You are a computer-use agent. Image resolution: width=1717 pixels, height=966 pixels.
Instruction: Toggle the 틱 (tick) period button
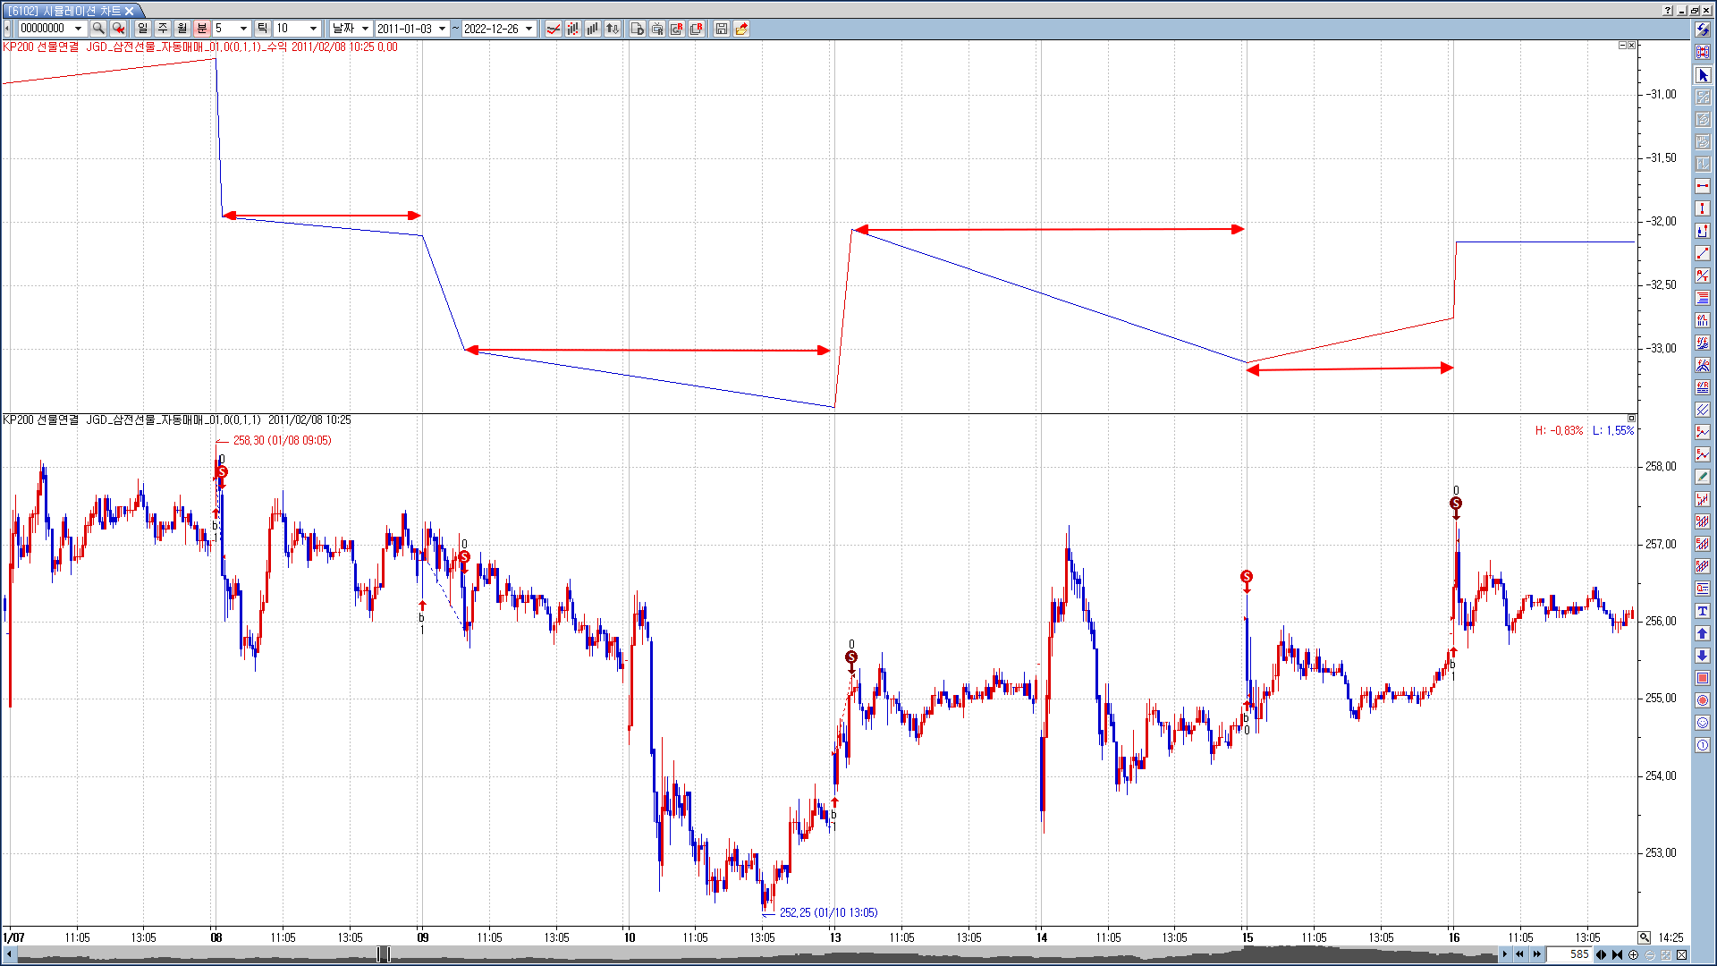pyautogui.click(x=262, y=29)
